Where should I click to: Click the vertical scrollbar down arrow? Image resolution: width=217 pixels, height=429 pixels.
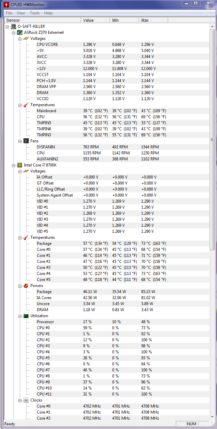pos(212,416)
